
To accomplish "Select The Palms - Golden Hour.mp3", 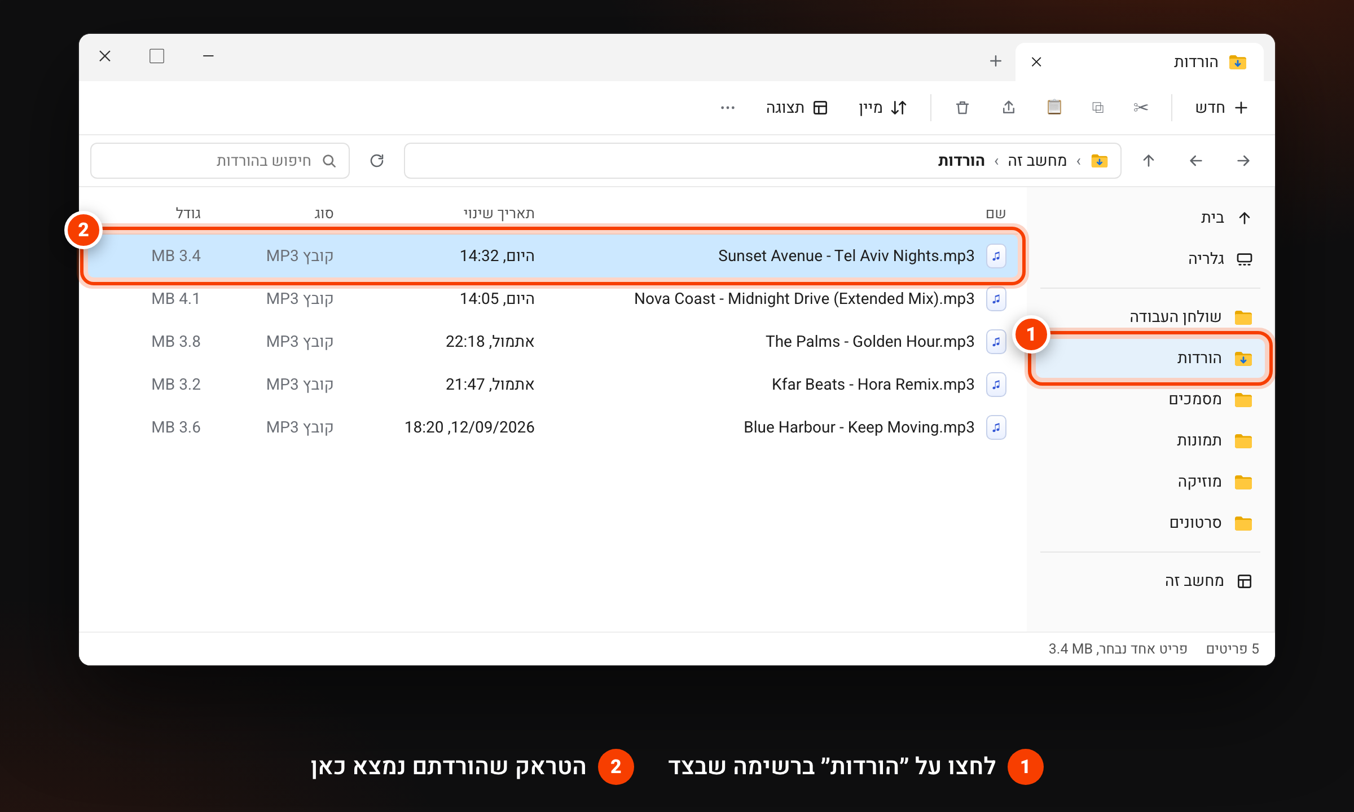I will (553, 342).
